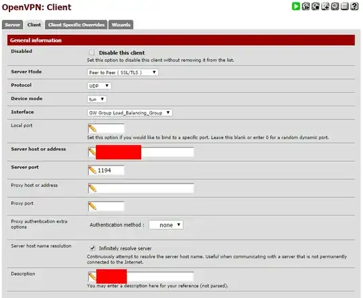Viewport: 363px width, 298px height.
Task: Change the Interface GW Group selection
Action: coord(130,113)
